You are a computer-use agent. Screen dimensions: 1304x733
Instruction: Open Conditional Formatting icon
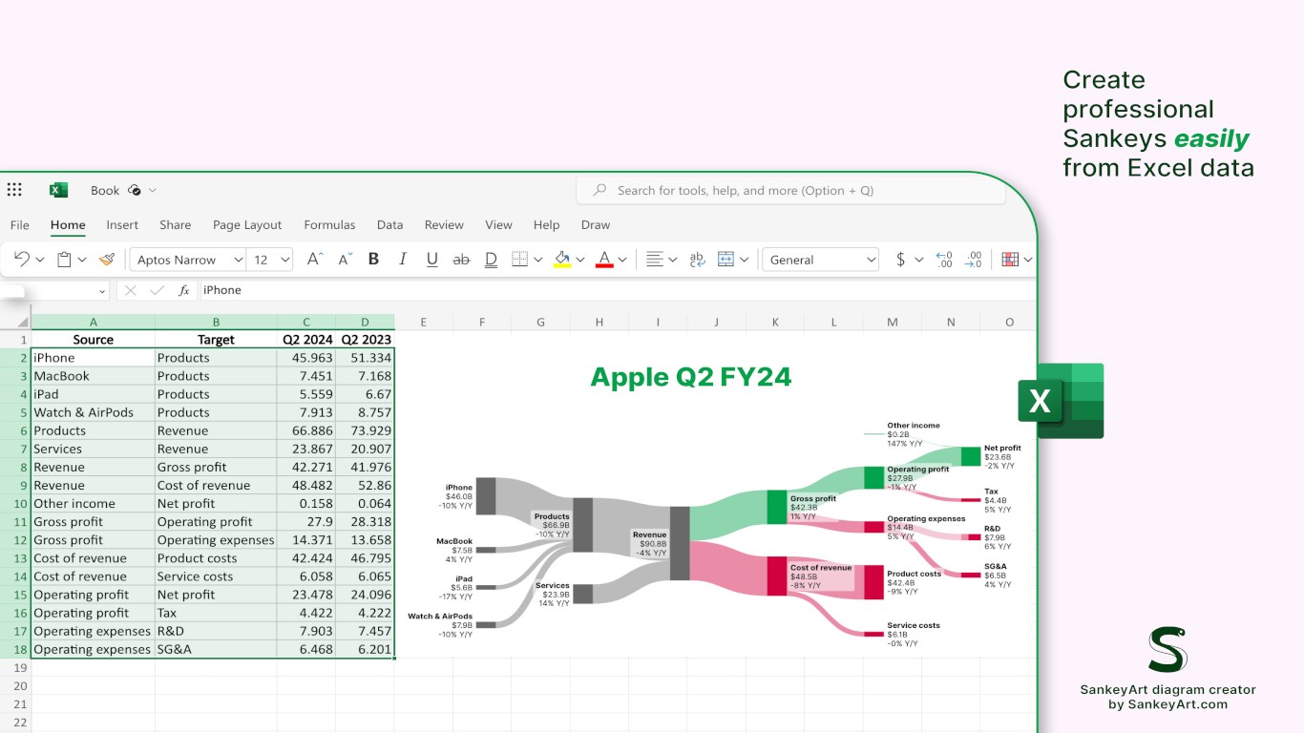(1010, 260)
